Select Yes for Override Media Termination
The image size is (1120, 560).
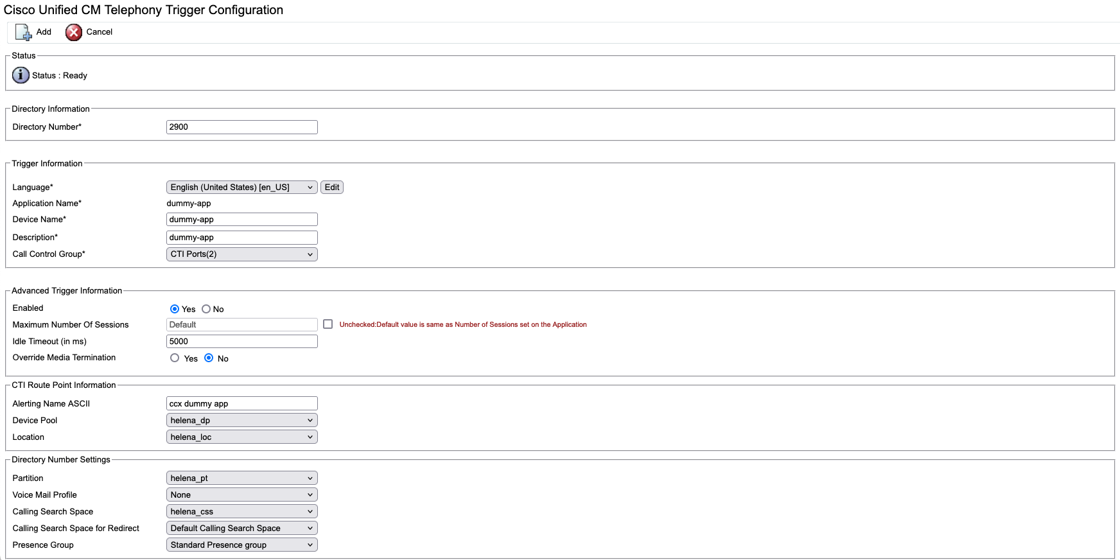175,358
